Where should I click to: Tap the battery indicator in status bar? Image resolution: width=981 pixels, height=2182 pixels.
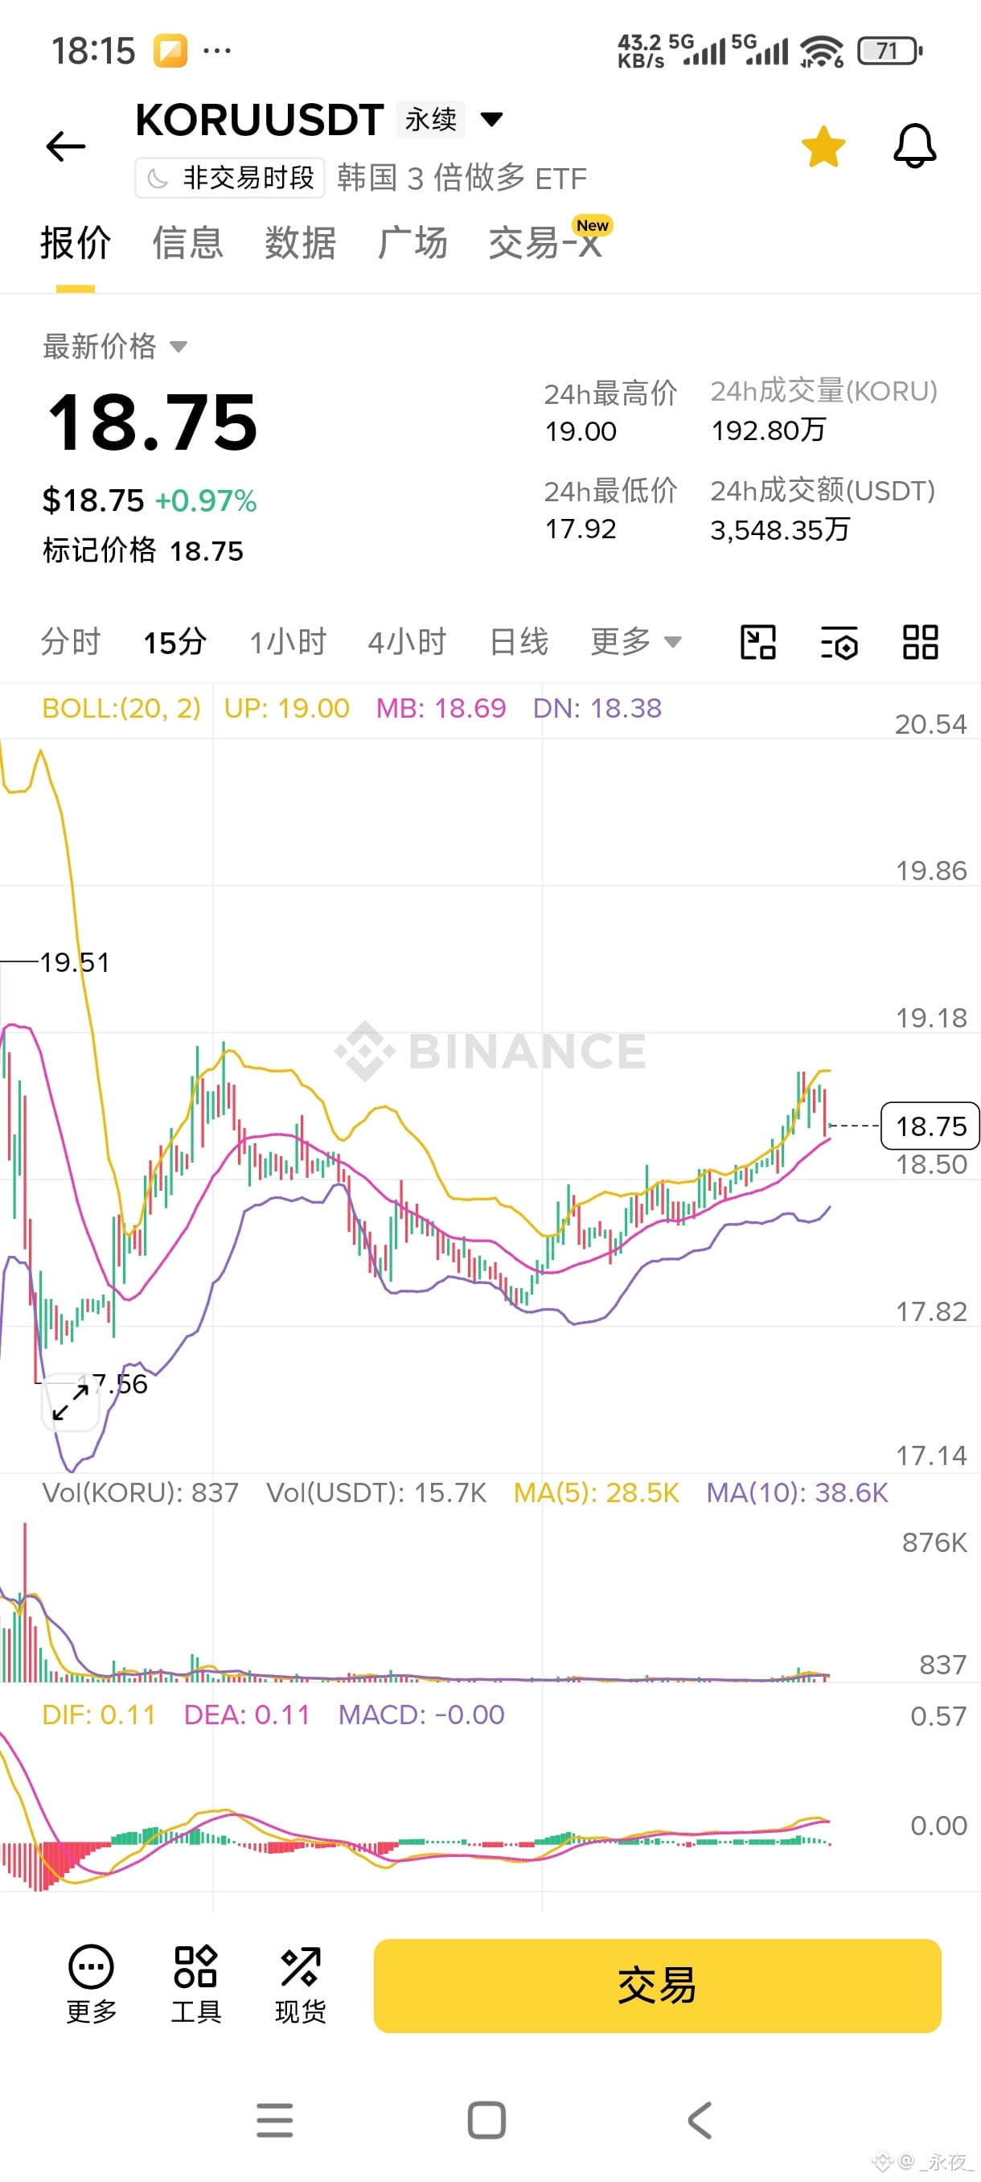tap(889, 51)
